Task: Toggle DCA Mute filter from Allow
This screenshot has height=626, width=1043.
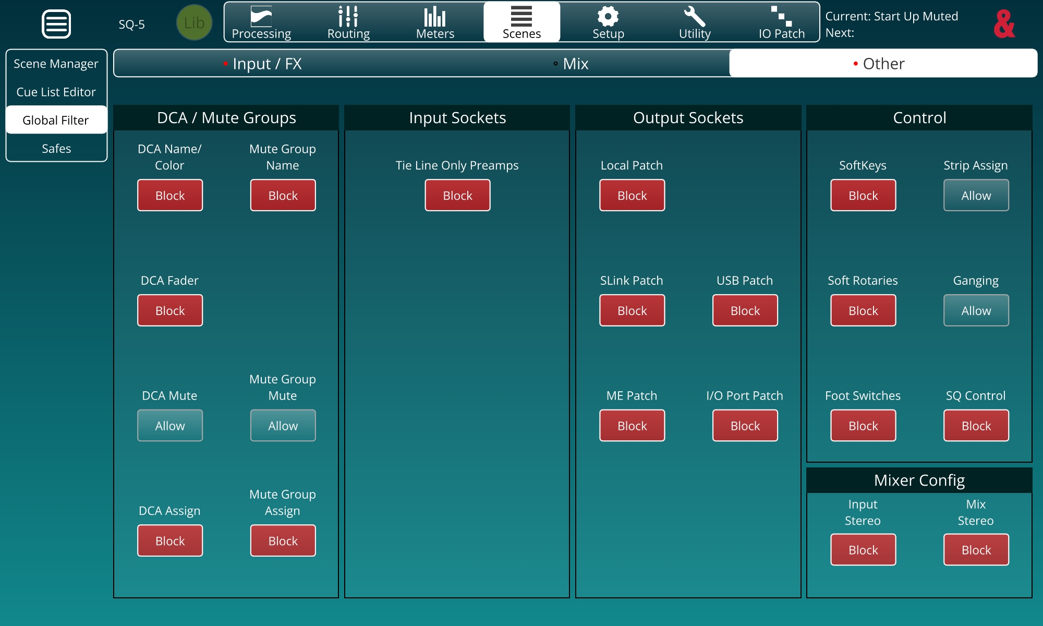Action: 170,426
